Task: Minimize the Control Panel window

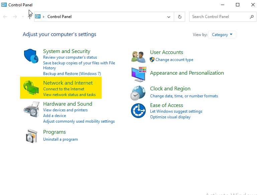Action: [x=223, y=5]
